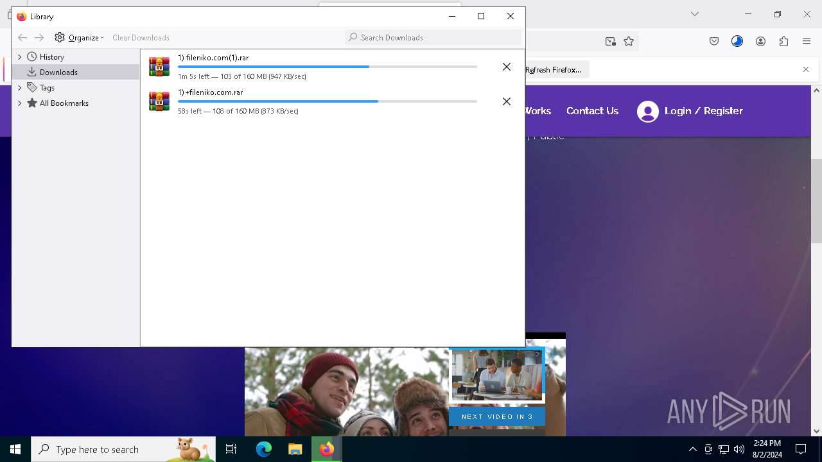Screen dimensions: 822x462
Task: Select History in the sidebar
Action: [51, 57]
